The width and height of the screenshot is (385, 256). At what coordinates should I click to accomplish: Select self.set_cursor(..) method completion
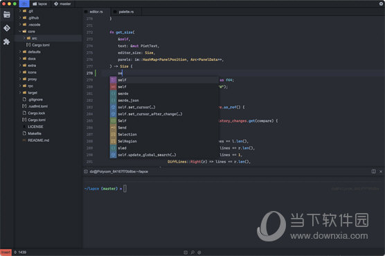(164, 107)
